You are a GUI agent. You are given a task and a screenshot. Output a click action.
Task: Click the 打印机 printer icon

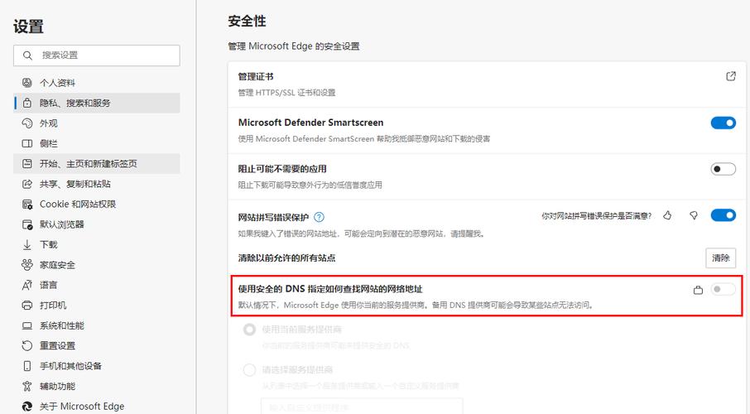(x=27, y=306)
